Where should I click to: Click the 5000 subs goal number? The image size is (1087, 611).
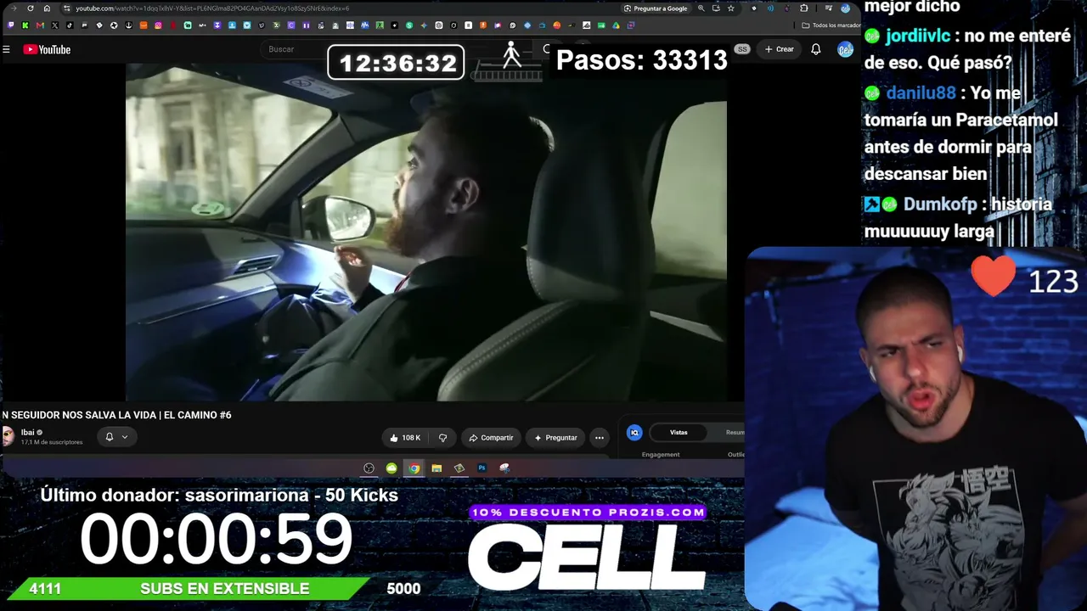point(403,589)
